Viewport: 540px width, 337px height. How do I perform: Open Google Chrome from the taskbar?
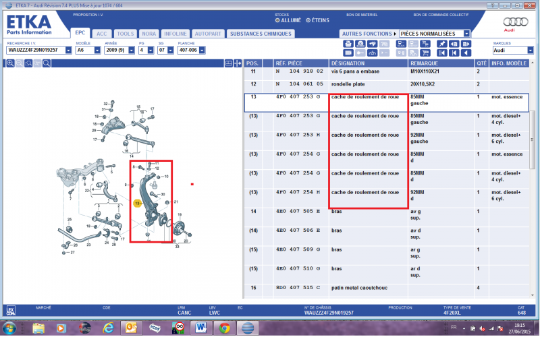(x=224, y=328)
